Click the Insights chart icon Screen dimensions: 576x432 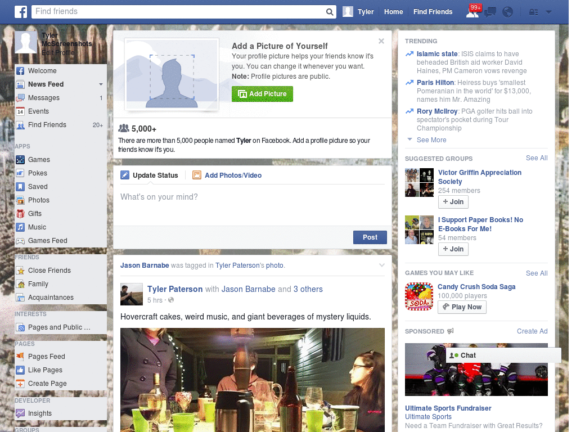coord(20,413)
